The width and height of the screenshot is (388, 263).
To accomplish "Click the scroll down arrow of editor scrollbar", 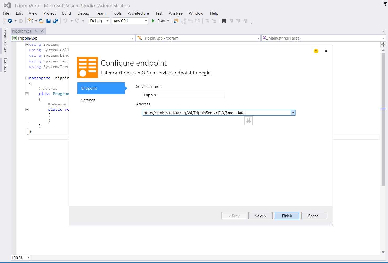I will click(x=383, y=252).
